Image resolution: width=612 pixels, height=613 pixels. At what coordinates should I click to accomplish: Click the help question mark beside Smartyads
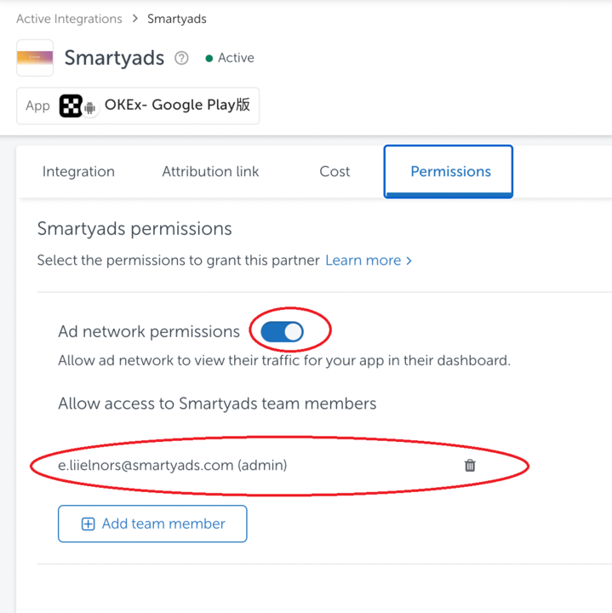pos(181,59)
